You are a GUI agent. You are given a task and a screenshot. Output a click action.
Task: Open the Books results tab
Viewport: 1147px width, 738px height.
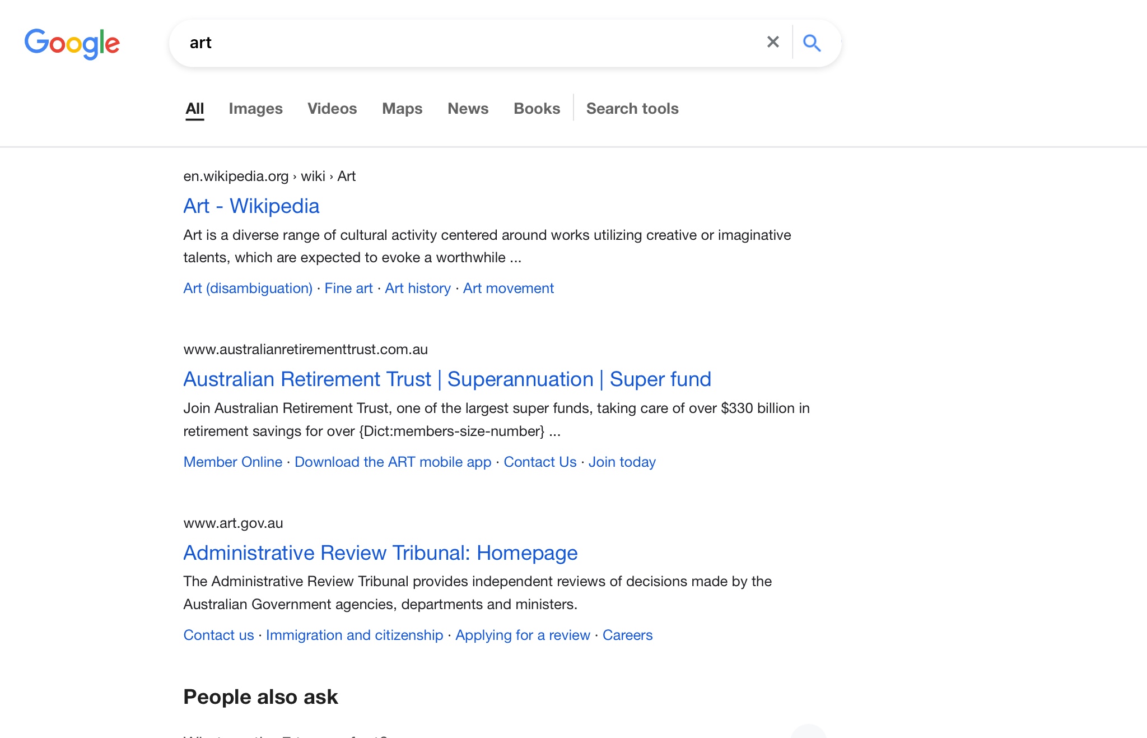click(x=537, y=109)
